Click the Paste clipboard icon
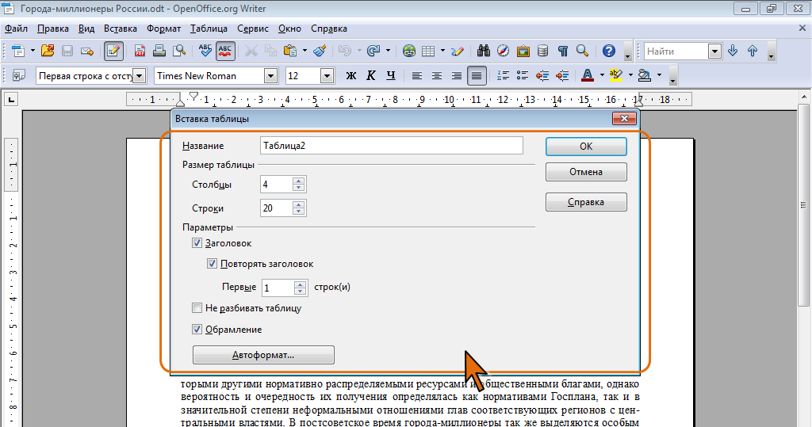 click(x=290, y=51)
